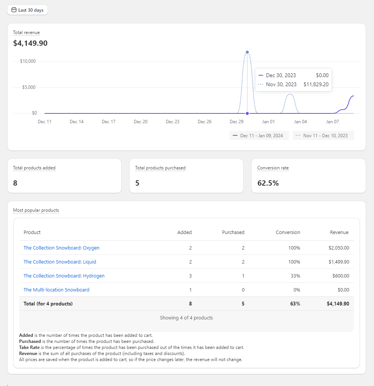Open the Last 30 days date range picker

pyautogui.click(x=28, y=10)
